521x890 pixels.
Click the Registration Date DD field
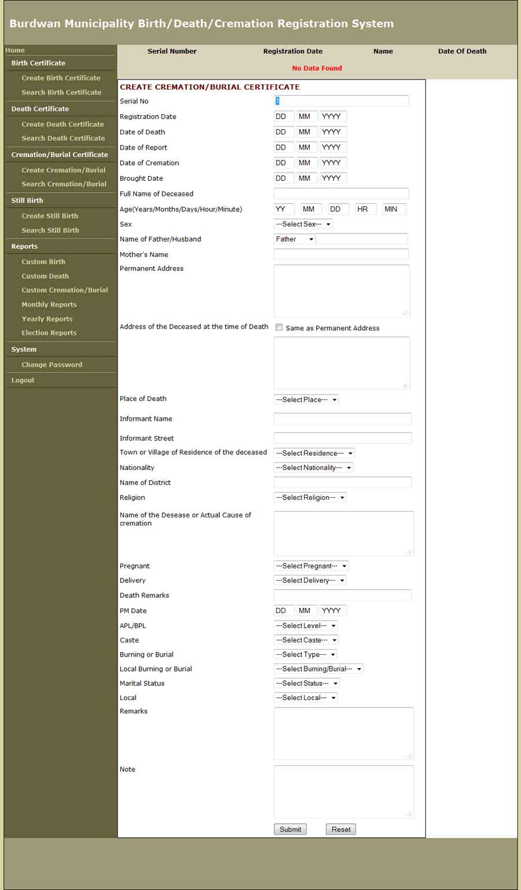(284, 116)
